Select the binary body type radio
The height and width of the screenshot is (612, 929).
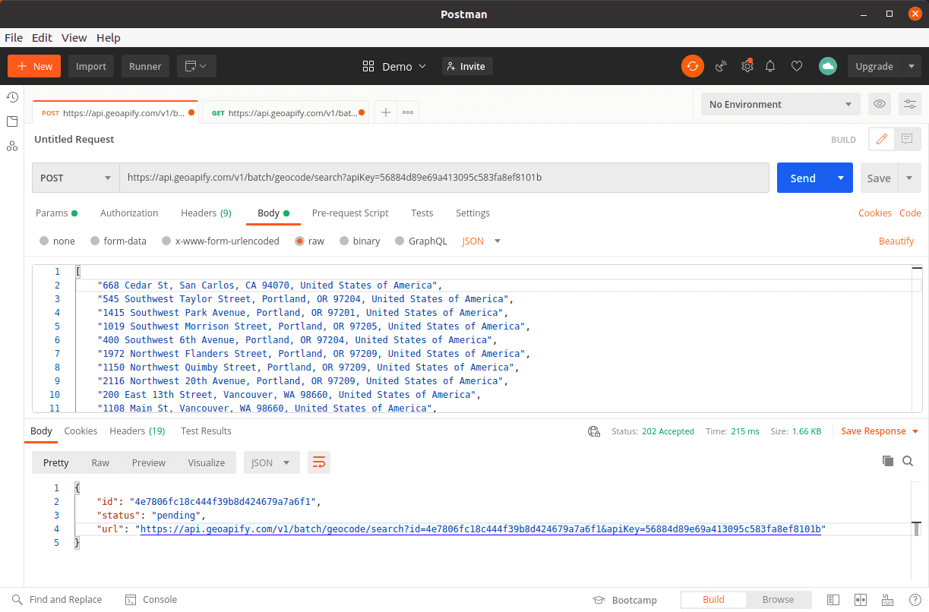[344, 241]
